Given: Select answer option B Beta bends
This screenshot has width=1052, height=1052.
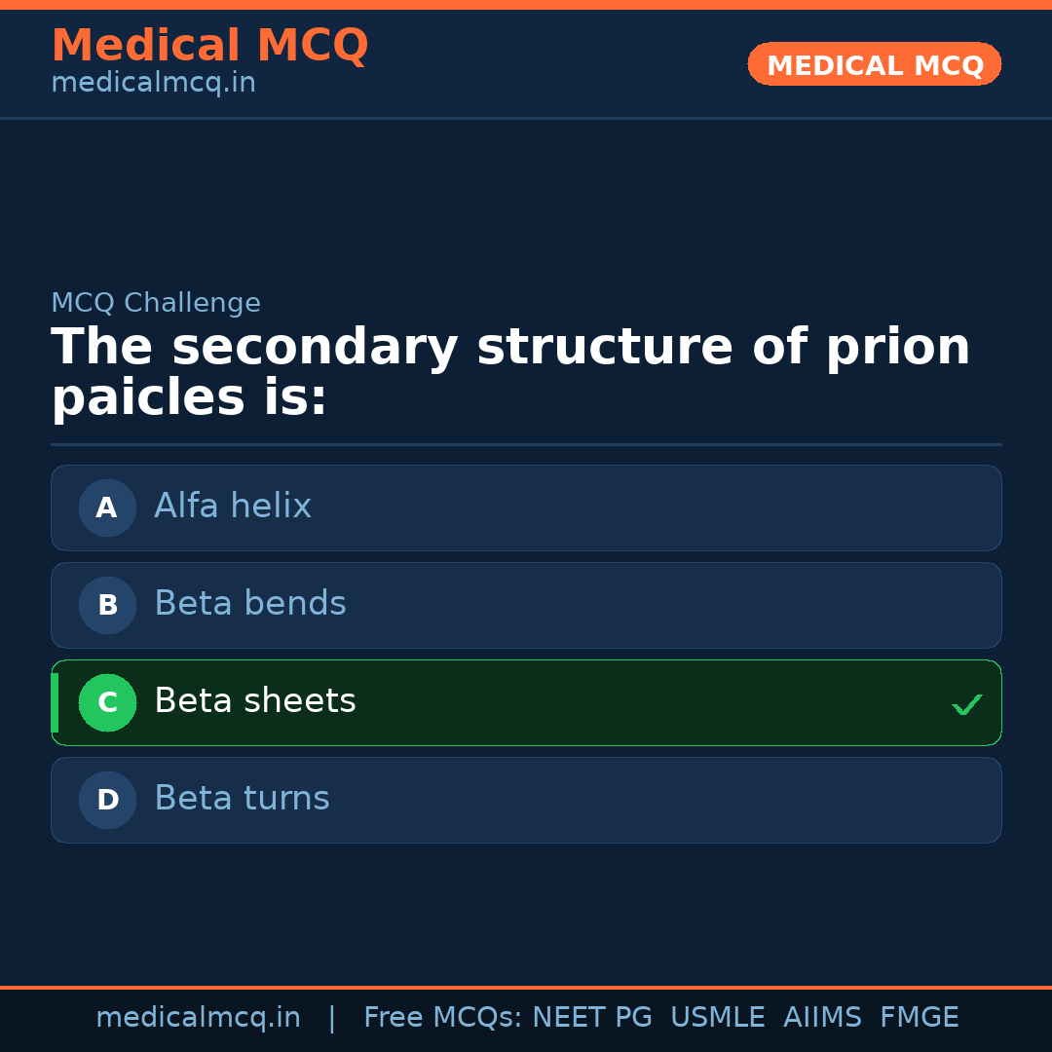Looking at the screenshot, I should [526, 605].
